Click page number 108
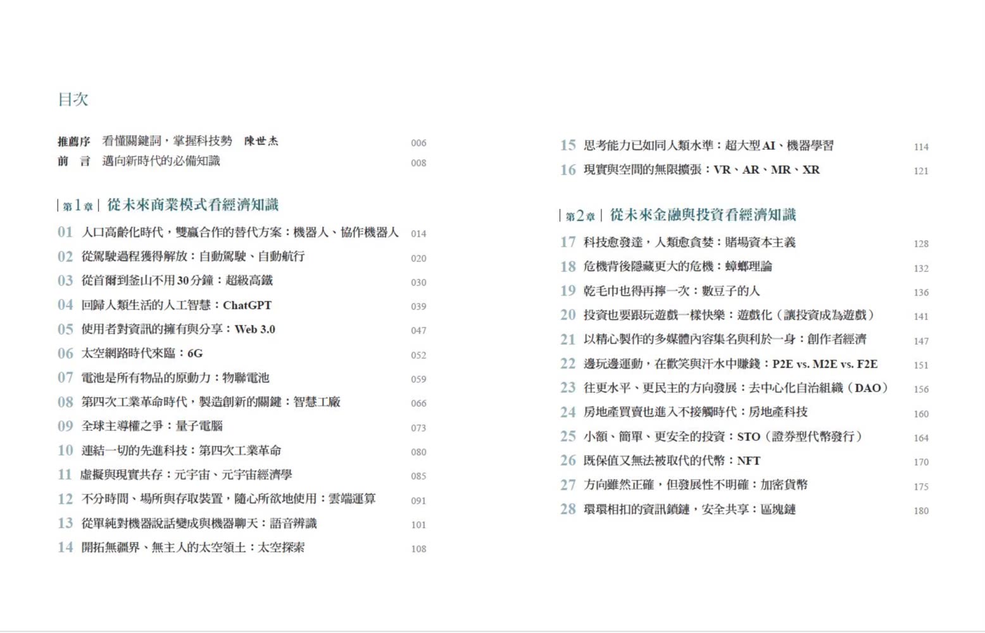Viewport: 985px width, 633px height. click(x=418, y=549)
